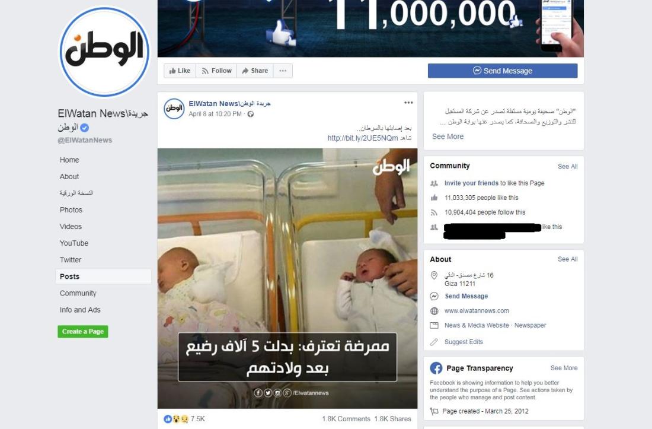Click the green Create a Page button
This screenshot has width=652, height=429.
(x=83, y=332)
